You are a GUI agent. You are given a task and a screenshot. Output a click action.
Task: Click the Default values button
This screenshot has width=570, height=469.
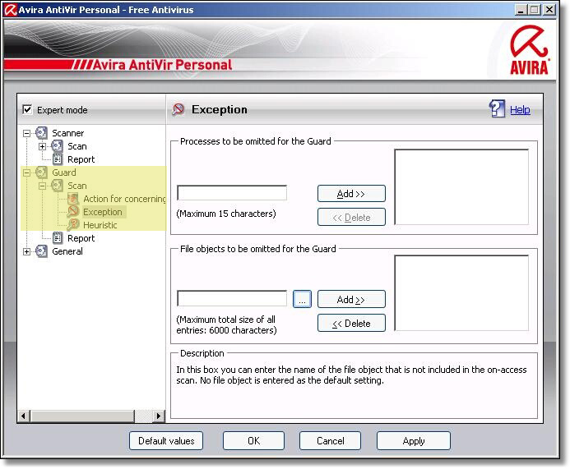coord(166,441)
